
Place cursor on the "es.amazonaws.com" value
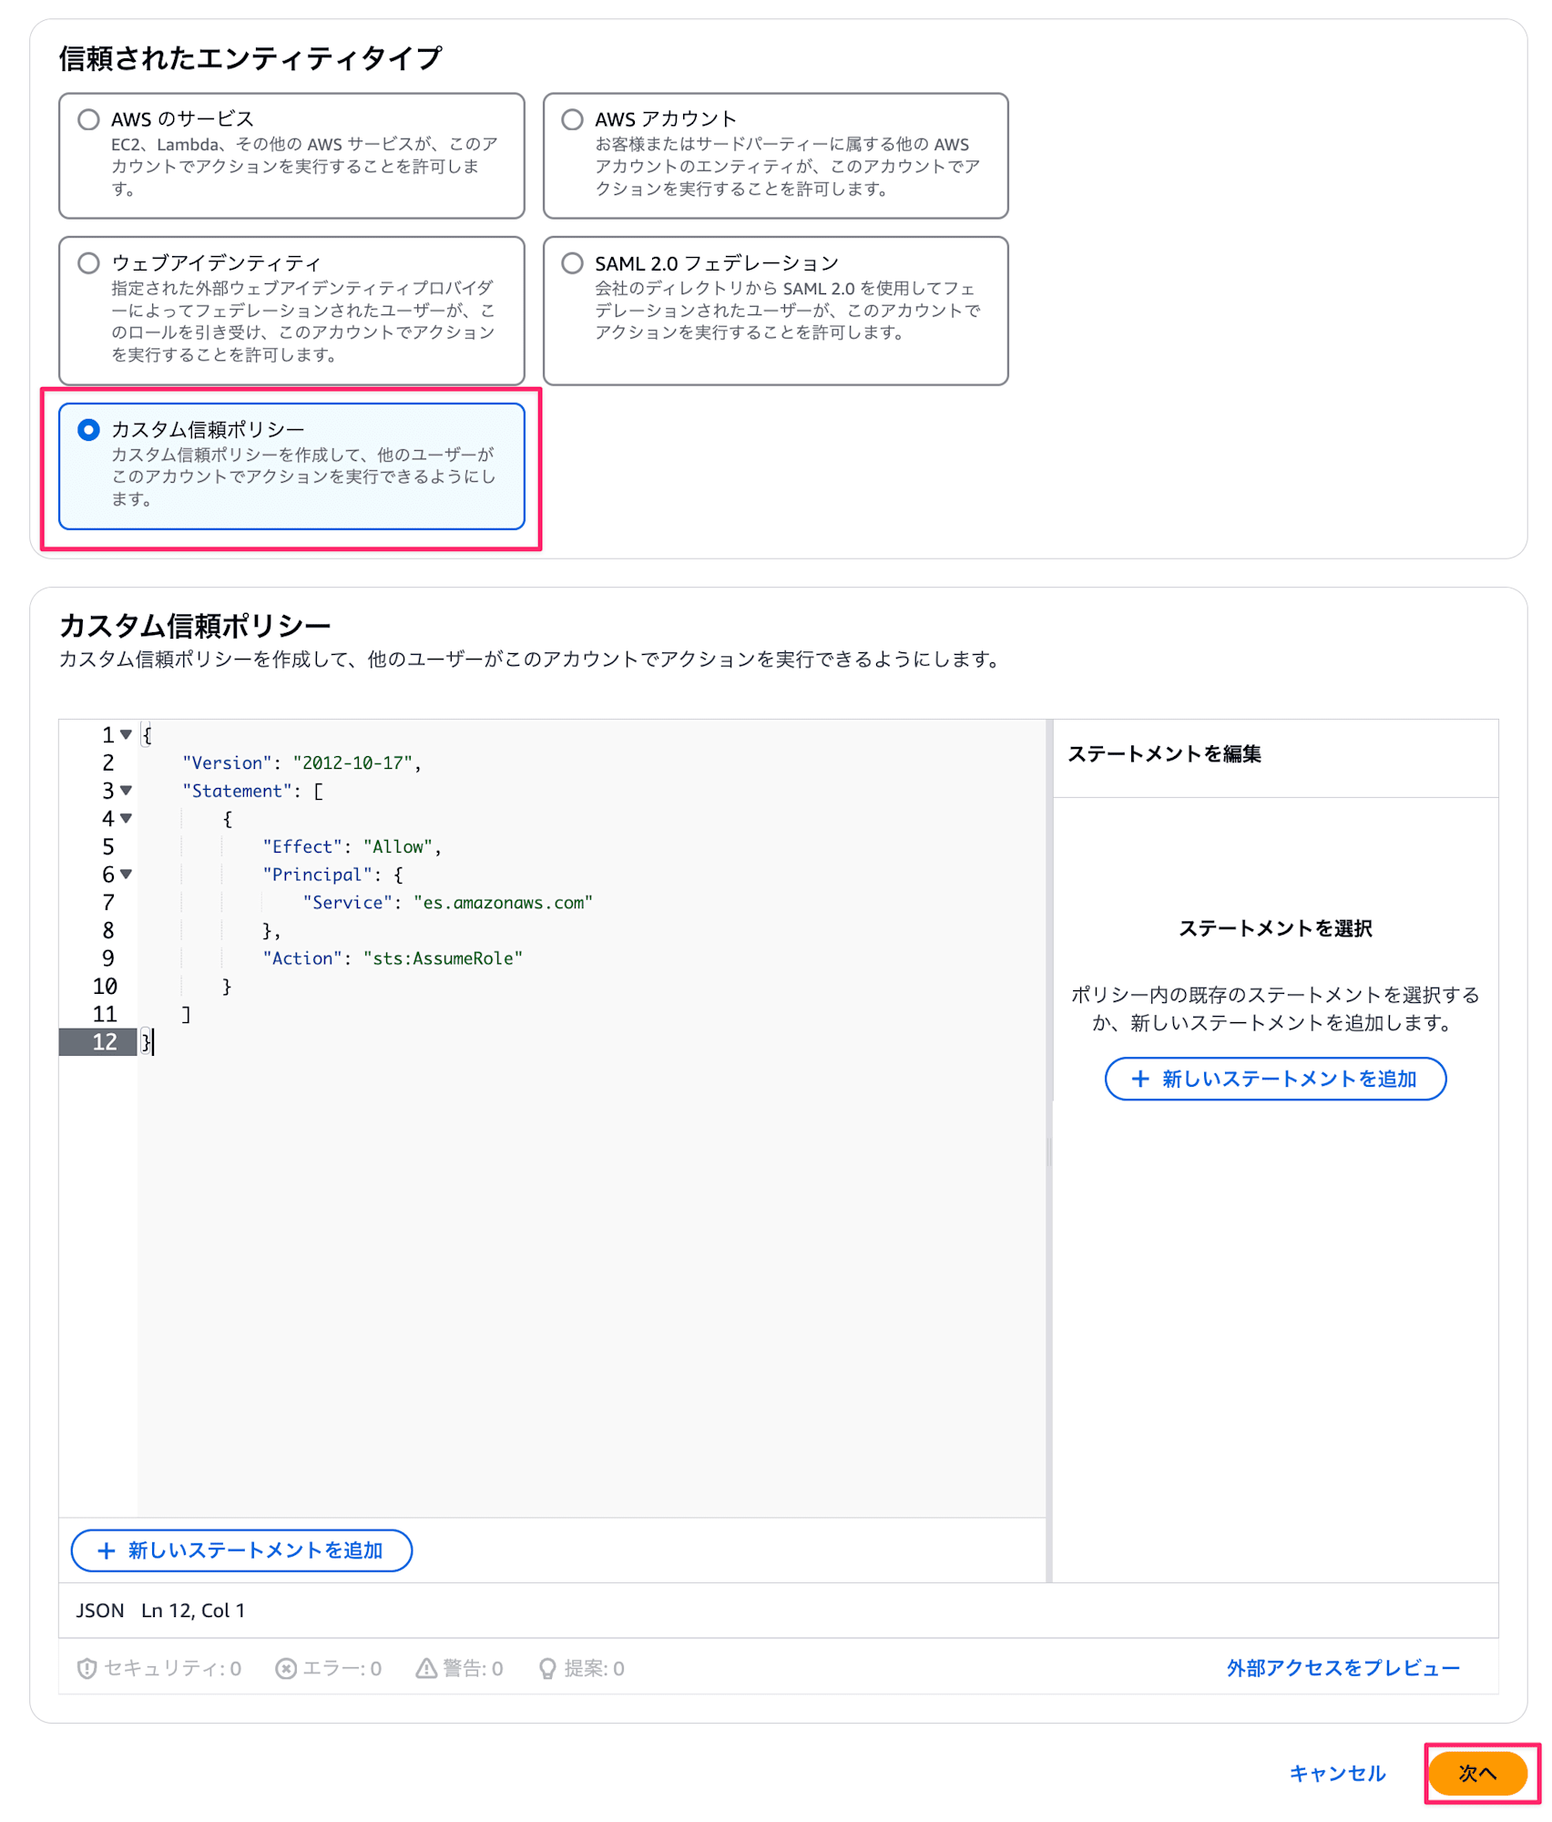pyautogui.click(x=503, y=903)
